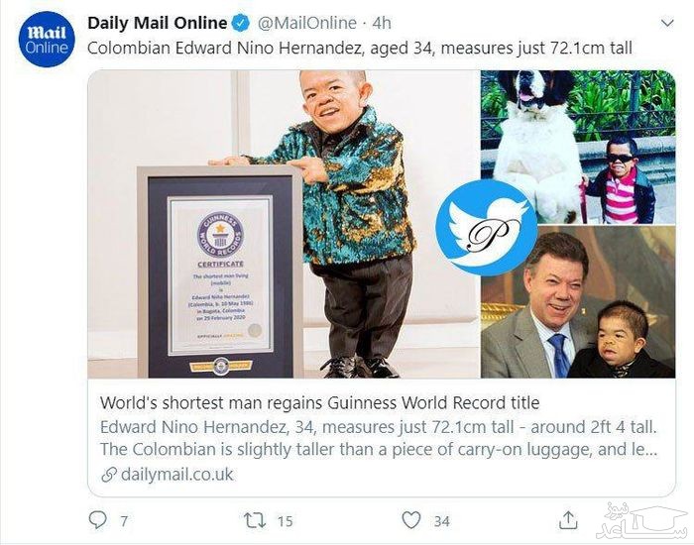Open the share tweet icon
This screenshot has width=694, height=545.
pos(568,519)
